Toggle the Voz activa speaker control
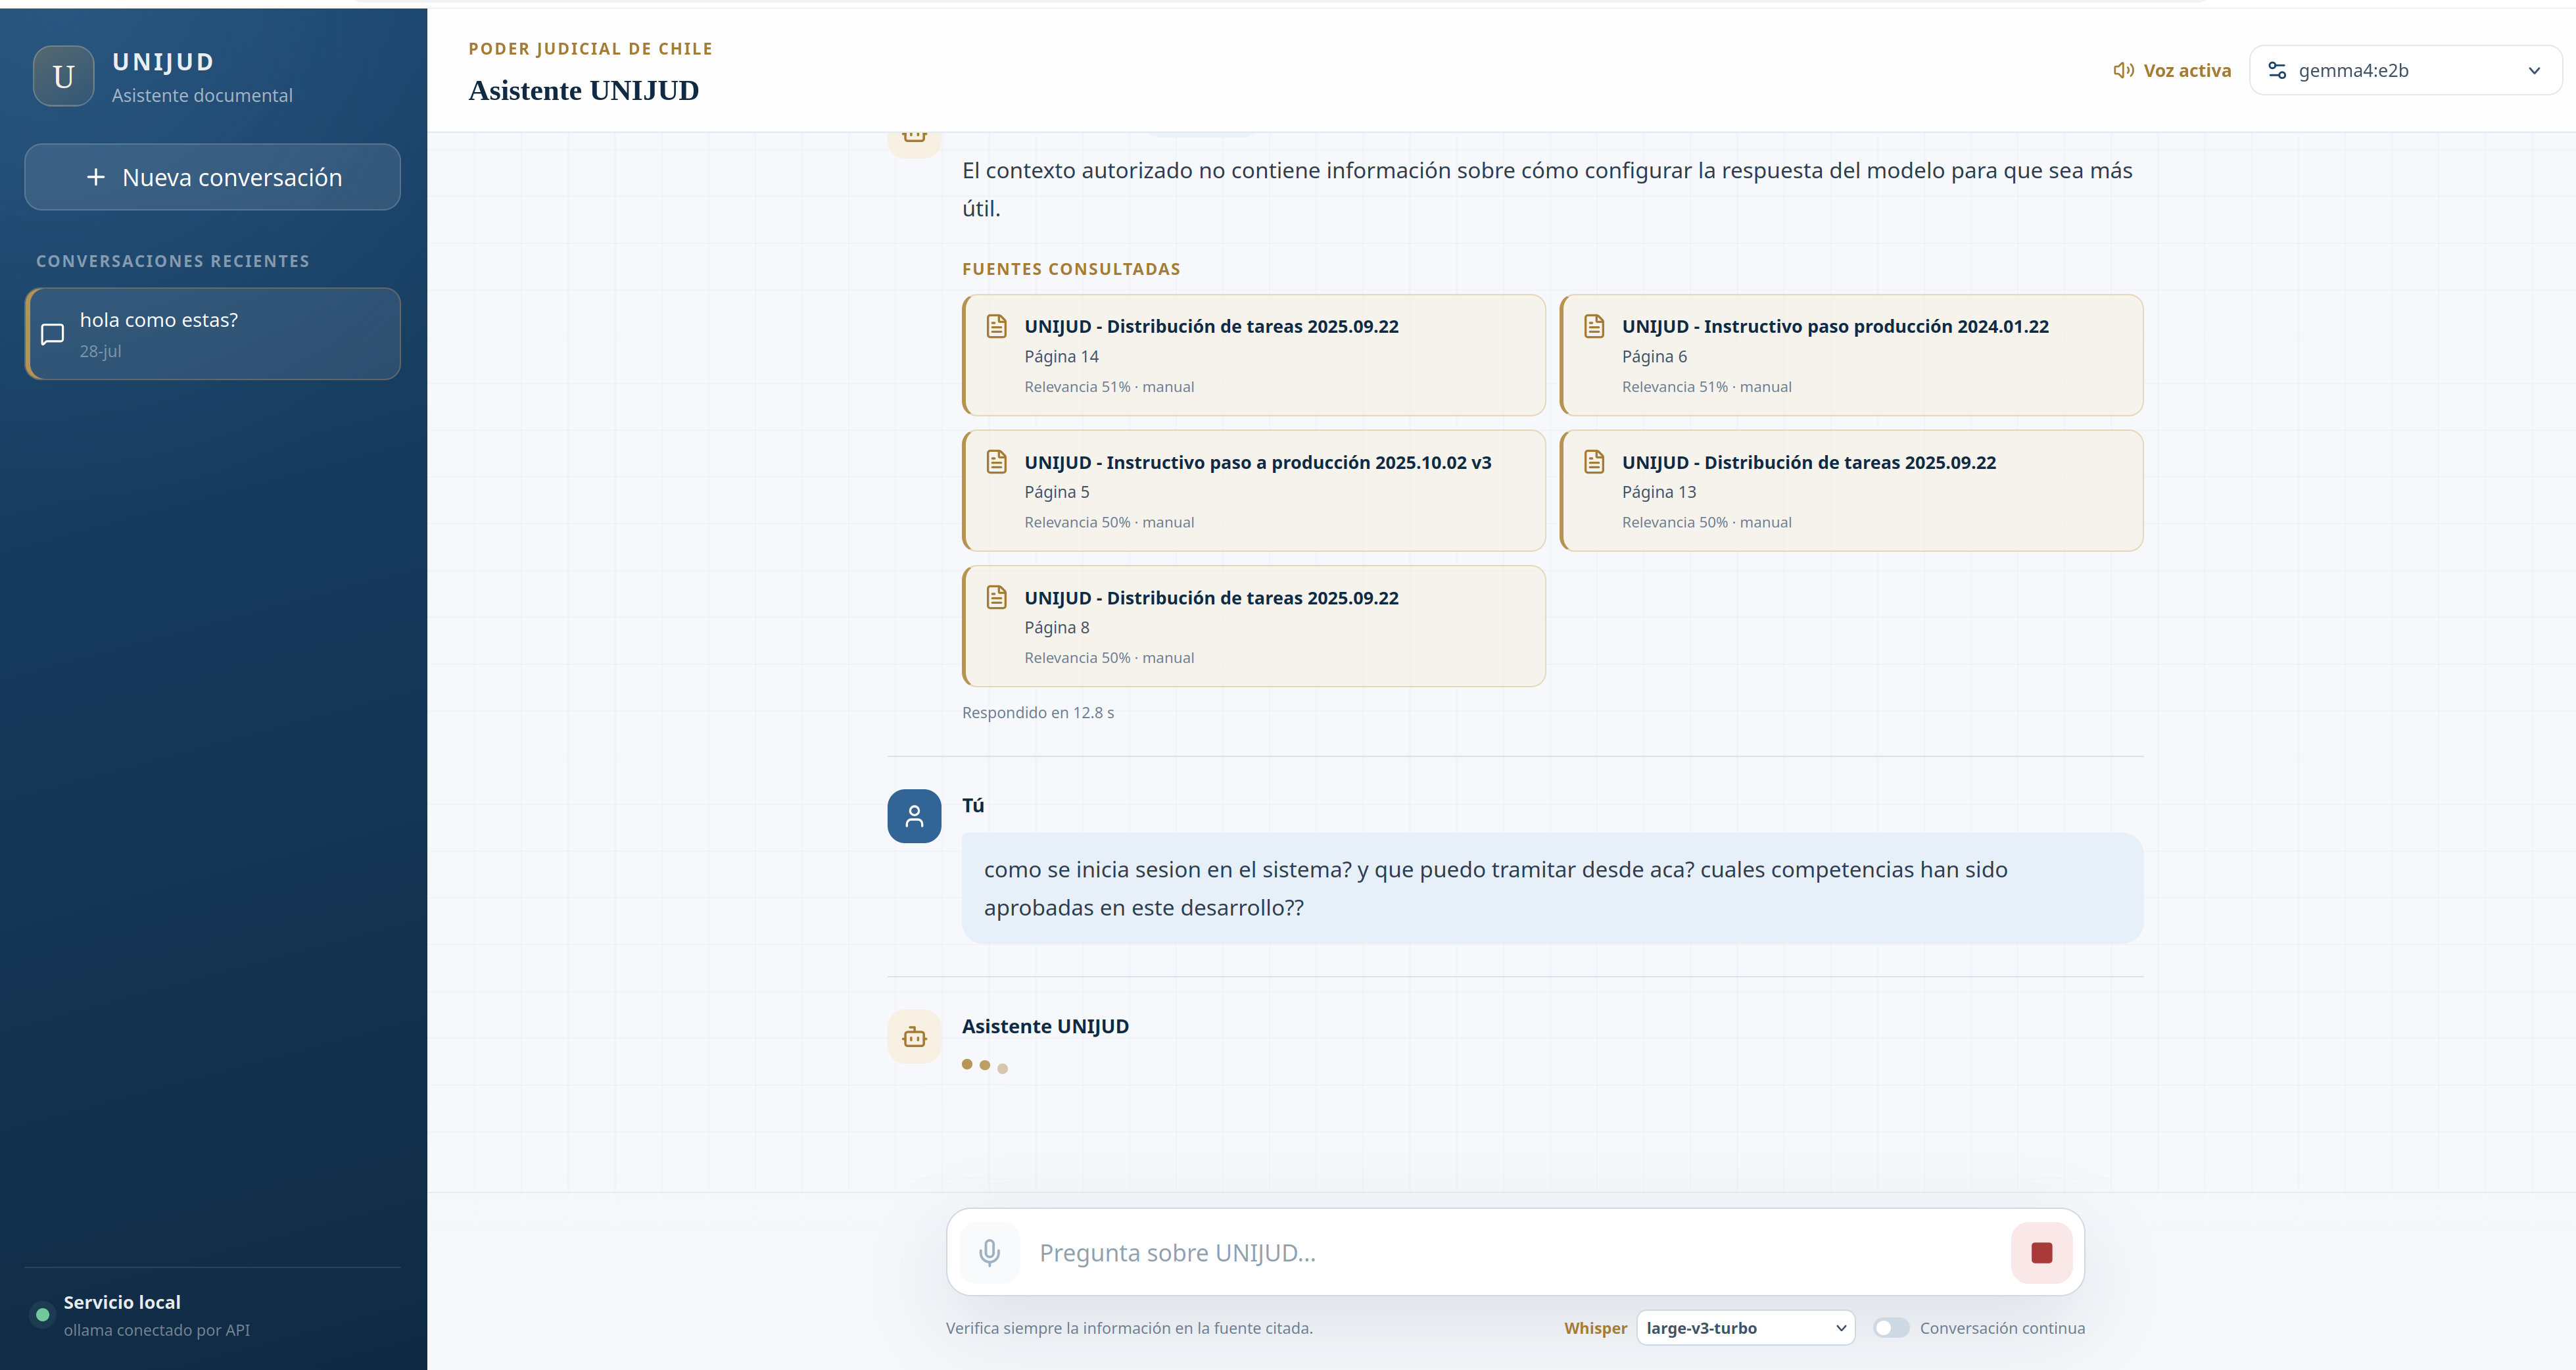 (x=2172, y=70)
